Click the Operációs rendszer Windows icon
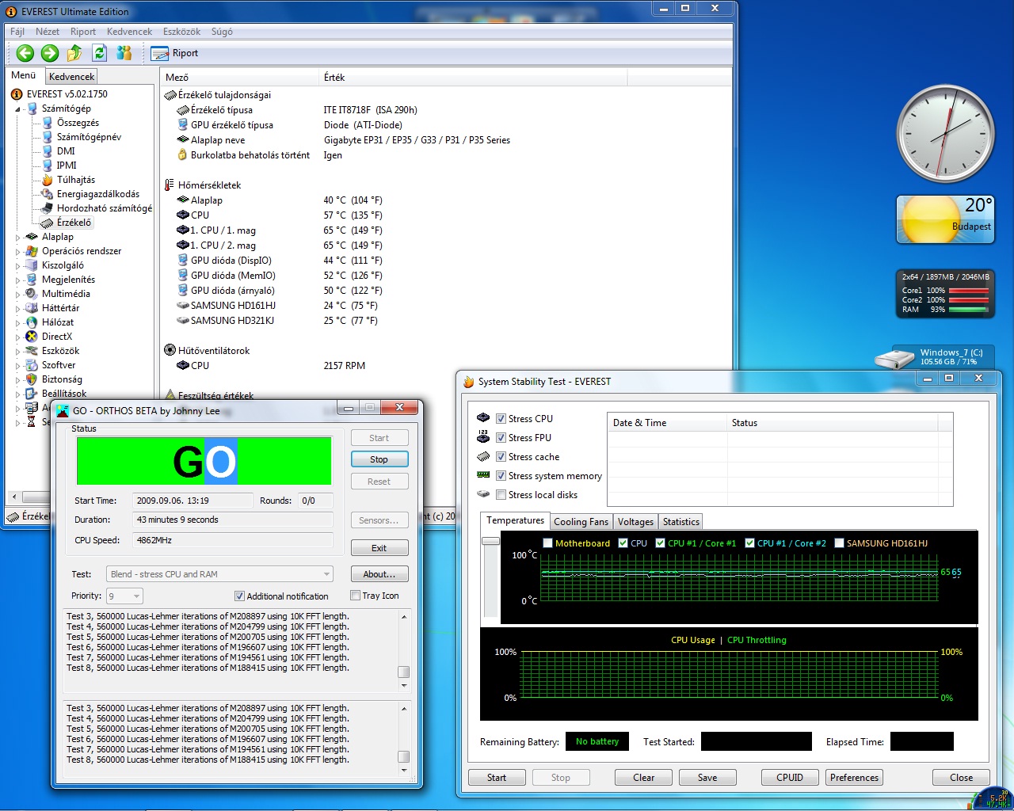1014x811 pixels. tap(32, 251)
